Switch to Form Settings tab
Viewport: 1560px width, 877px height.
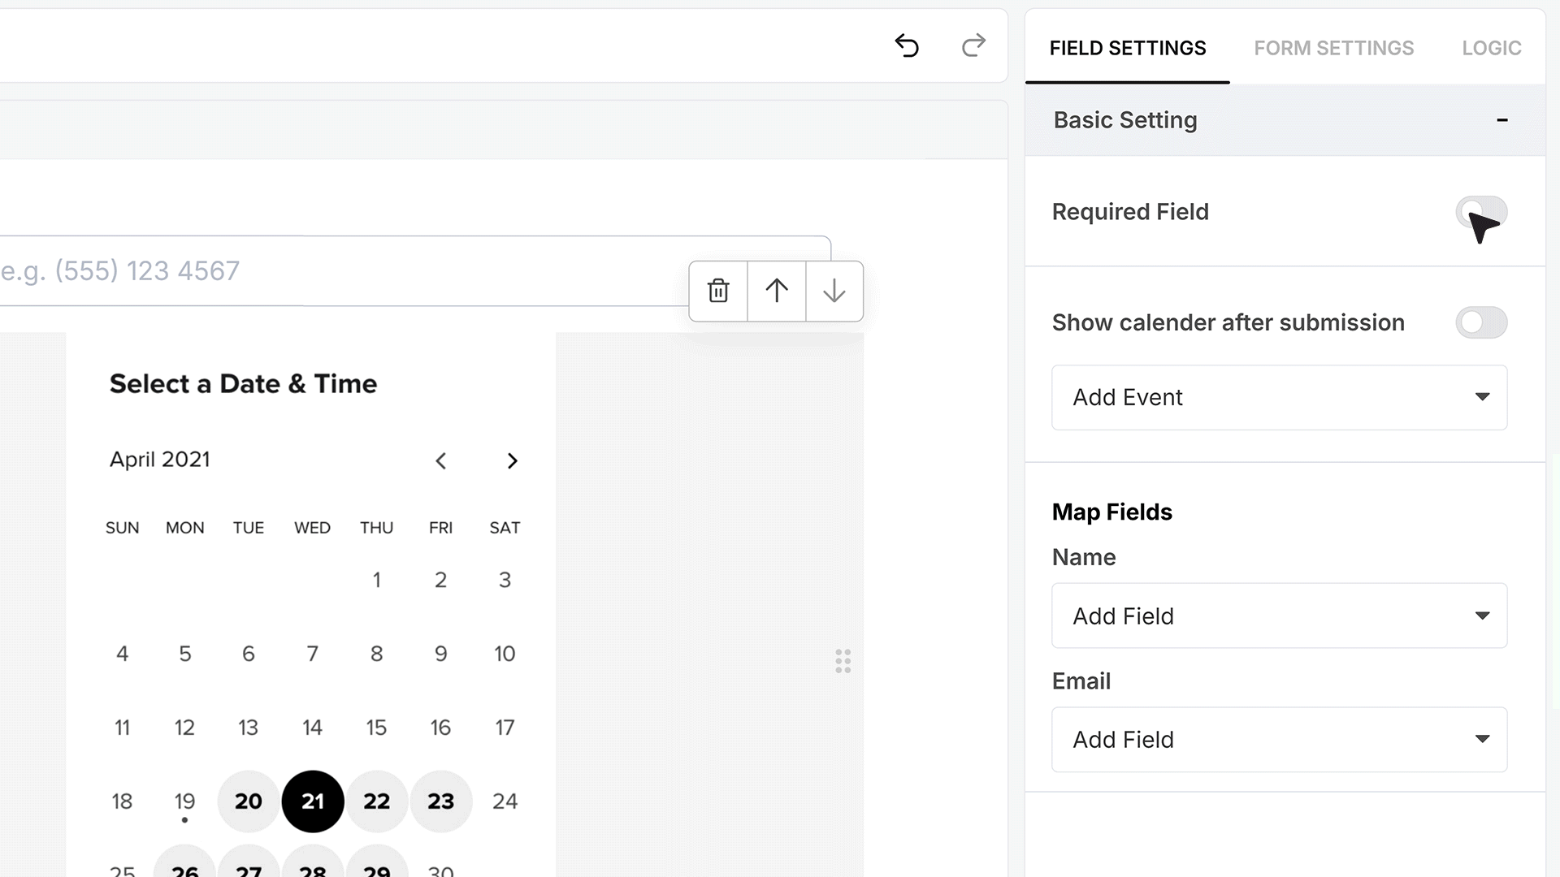(x=1334, y=48)
